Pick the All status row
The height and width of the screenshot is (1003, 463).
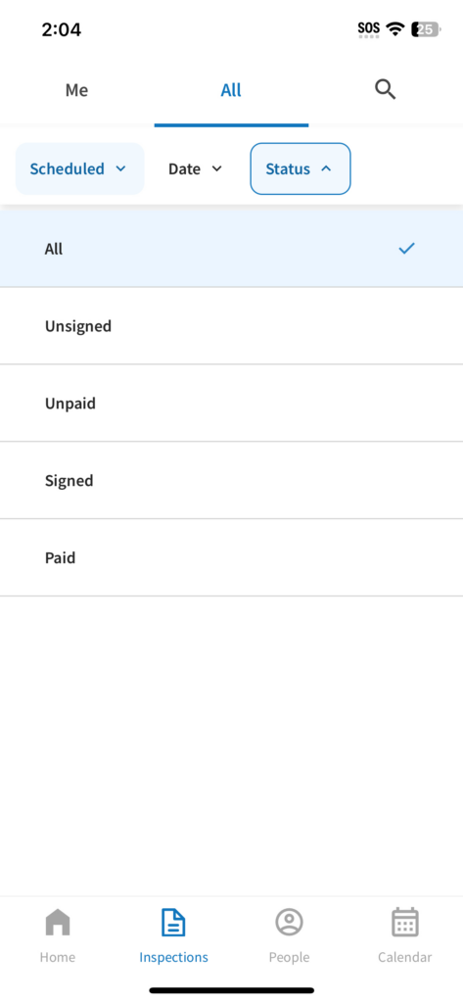pyautogui.click(x=231, y=248)
